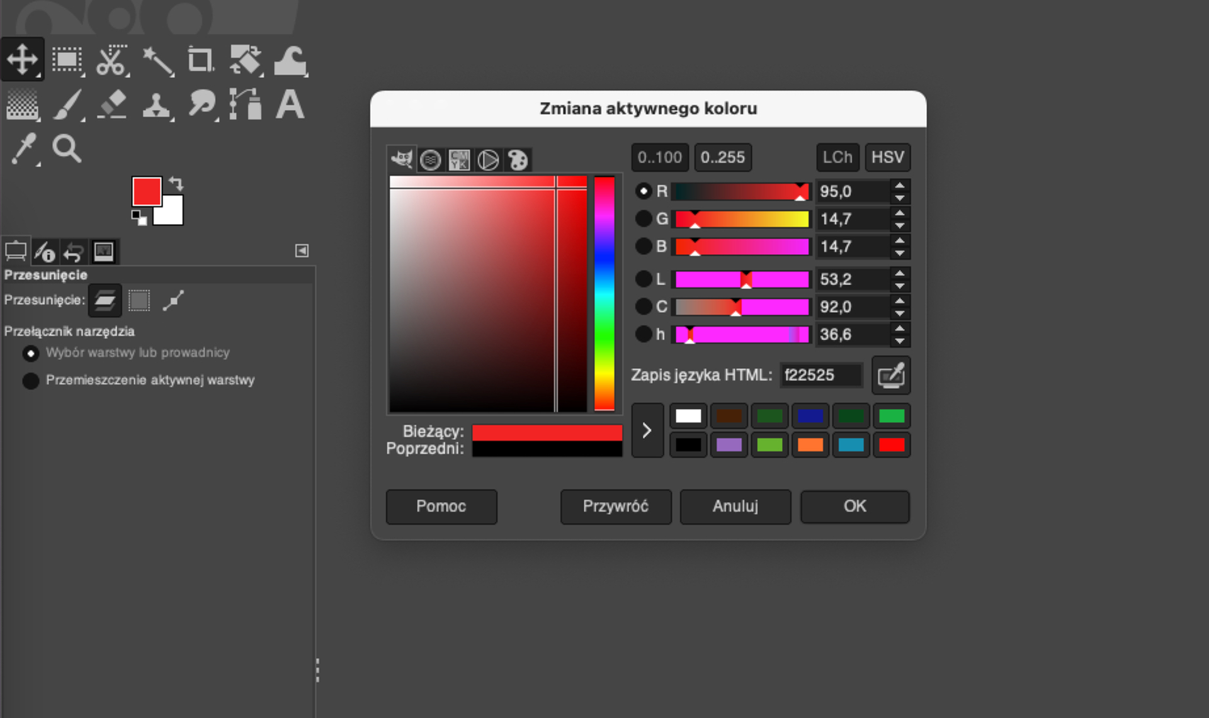
Task: Increase the R value with stepper
Action: click(900, 186)
